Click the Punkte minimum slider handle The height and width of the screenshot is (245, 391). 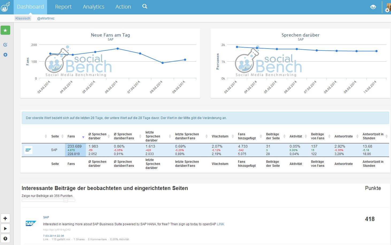click(x=66, y=200)
